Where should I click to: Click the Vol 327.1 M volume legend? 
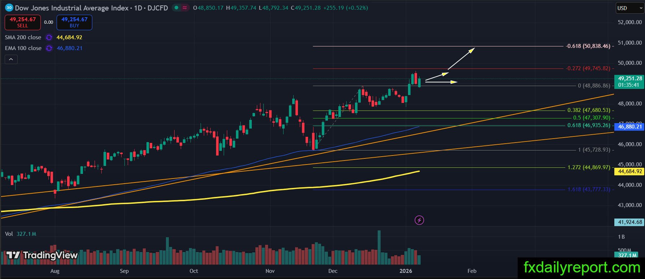click(21, 234)
